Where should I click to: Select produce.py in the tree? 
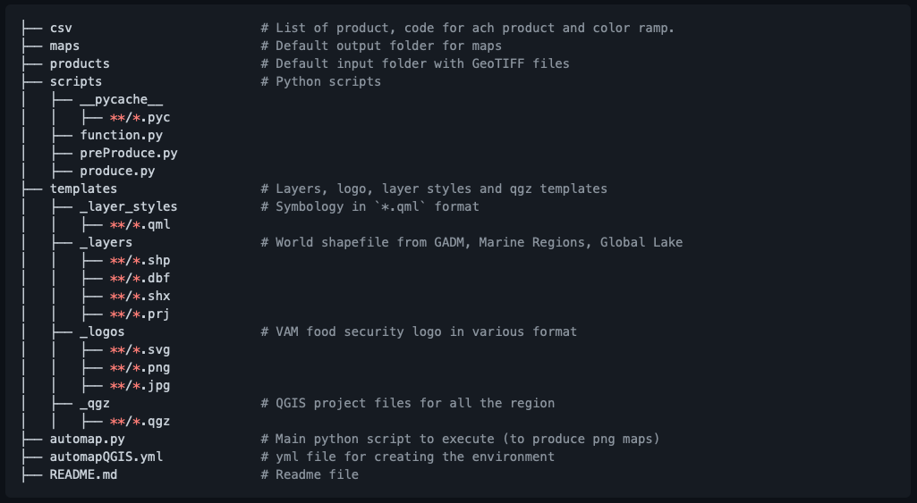(x=117, y=171)
